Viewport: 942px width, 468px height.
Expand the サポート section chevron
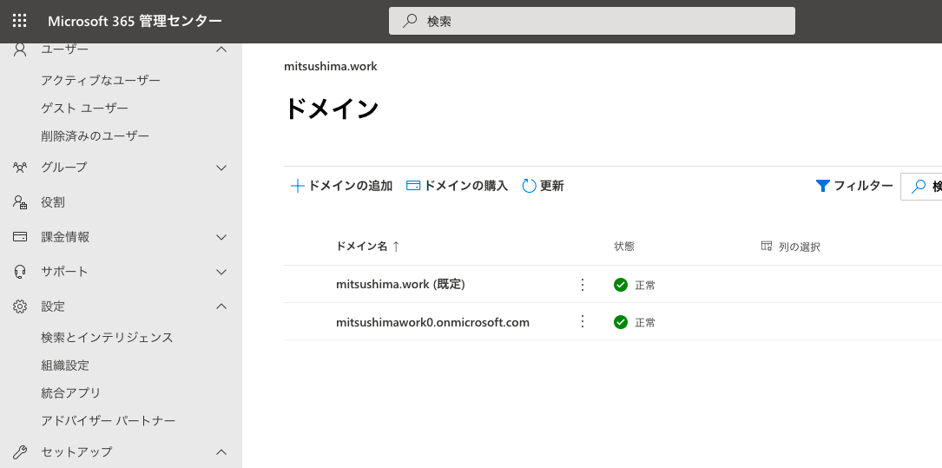[x=221, y=272]
